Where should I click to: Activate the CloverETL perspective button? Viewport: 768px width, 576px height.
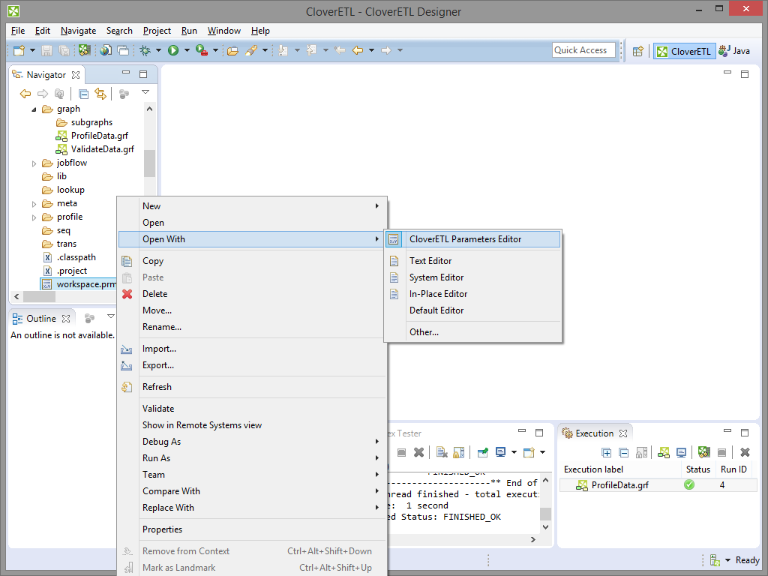(684, 51)
